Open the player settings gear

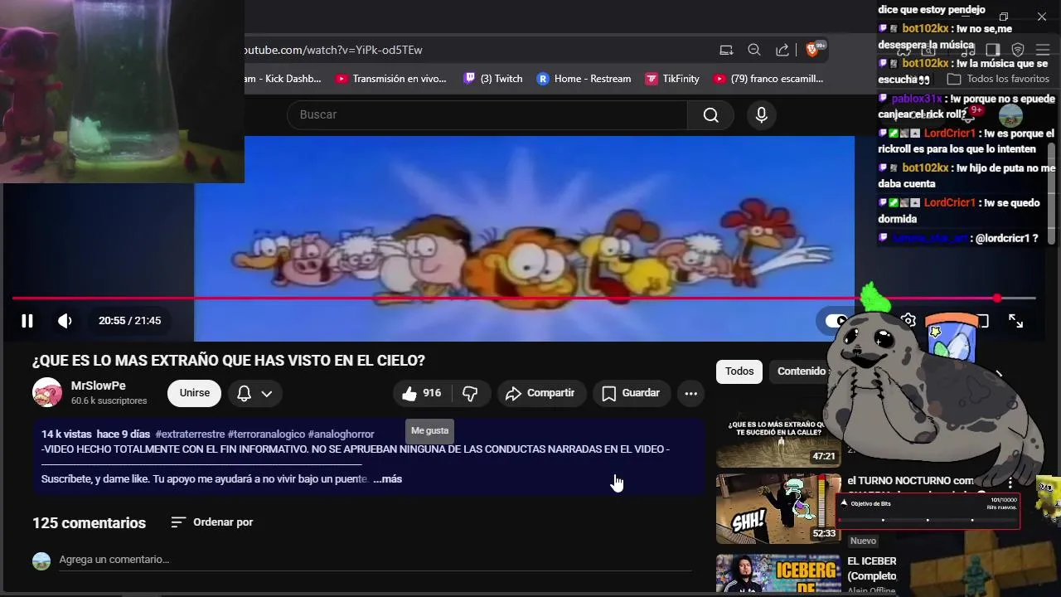coord(908,321)
